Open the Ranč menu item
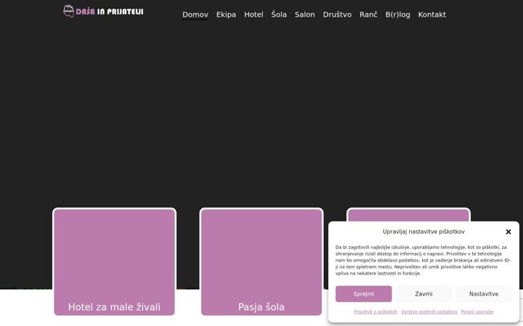The image size is (523, 326). click(368, 14)
